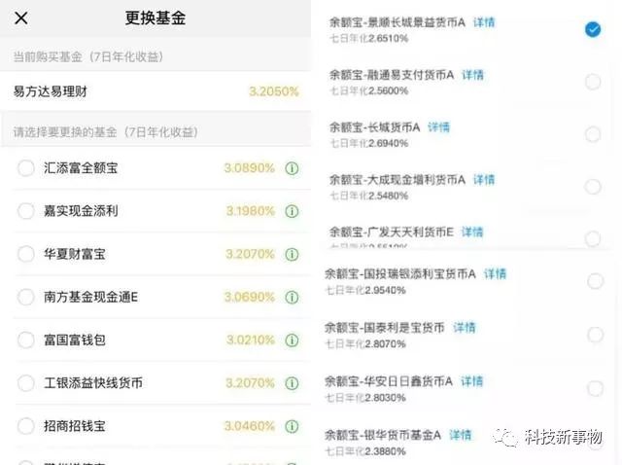Open 详情 for 余额宝-华安日日鑫货币A
Screen dimensions: 622x465
471,381
